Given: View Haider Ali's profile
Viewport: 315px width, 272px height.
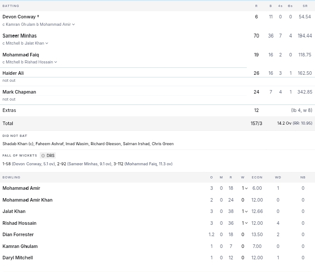Looking at the screenshot, I should click(13, 73).
